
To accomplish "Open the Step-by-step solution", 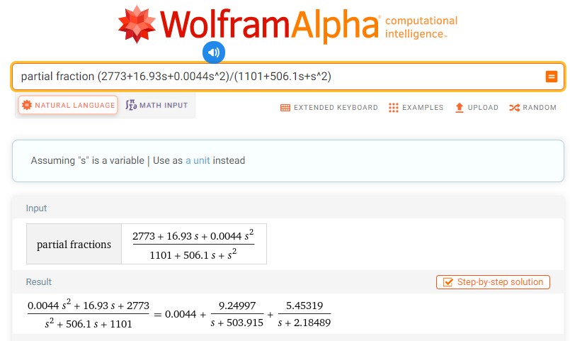I will click(x=493, y=282).
